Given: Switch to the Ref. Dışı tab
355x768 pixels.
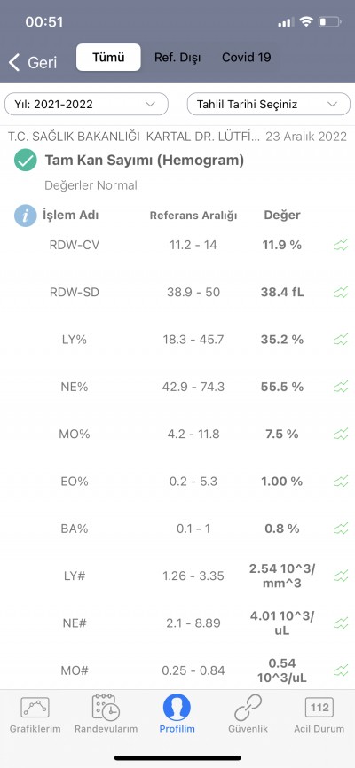Looking at the screenshot, I should point(177,58).
